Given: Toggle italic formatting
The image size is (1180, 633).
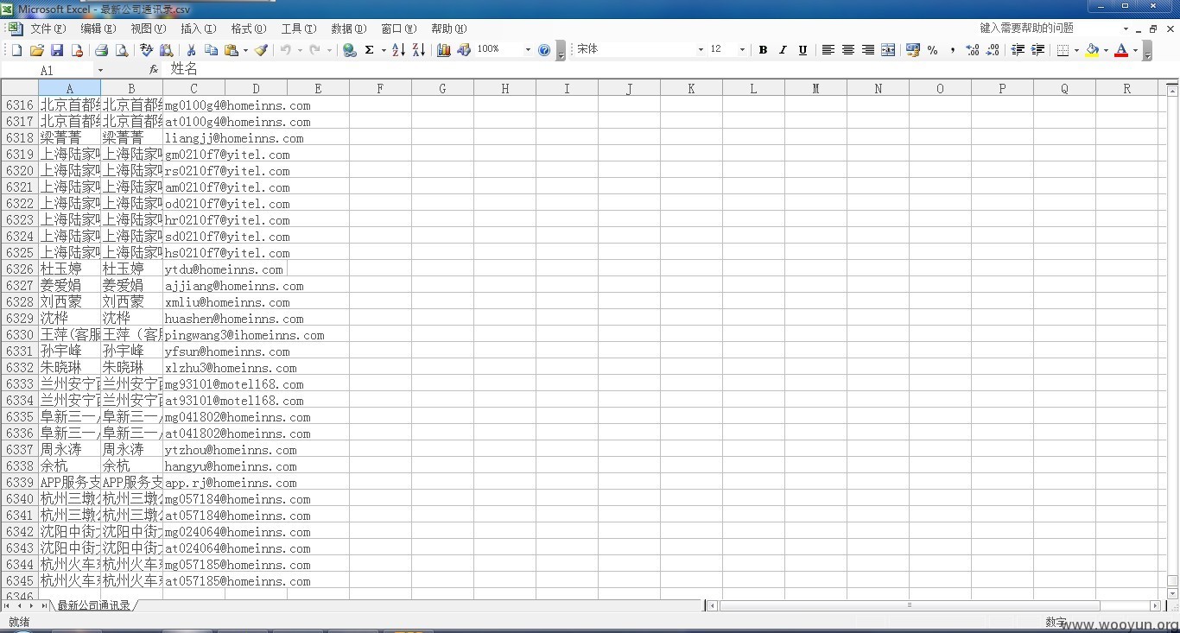Looking at the screenshot, I should (x=783, y=50).
